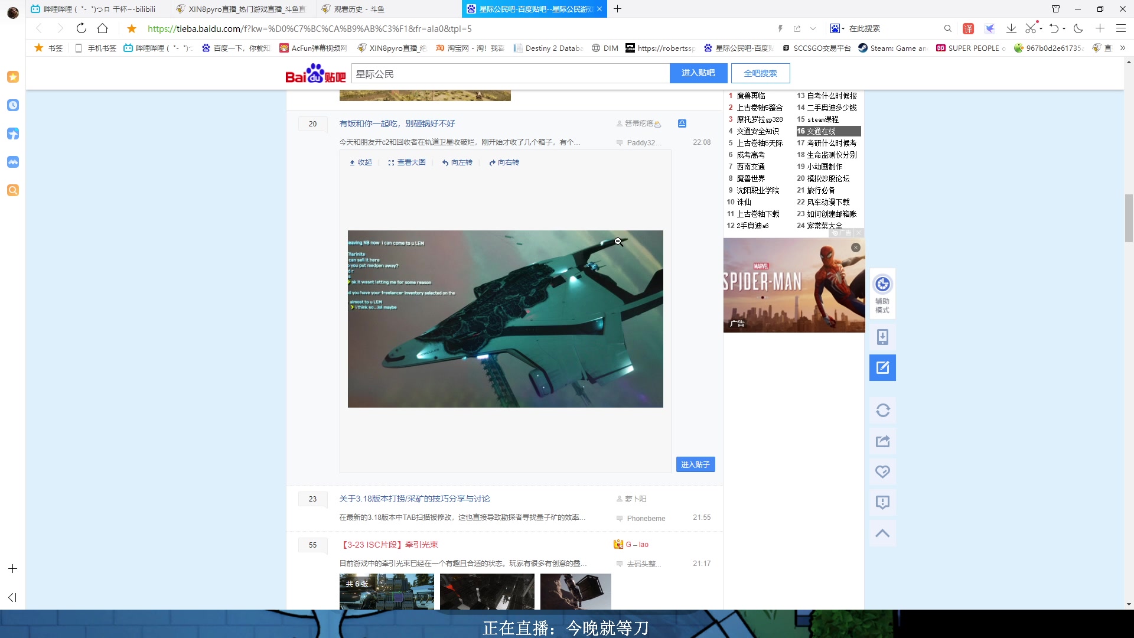The height and width of the screenshot is (638, 1134).
Task: Create a new post via blue pen icon
Action: pos(882,367)
